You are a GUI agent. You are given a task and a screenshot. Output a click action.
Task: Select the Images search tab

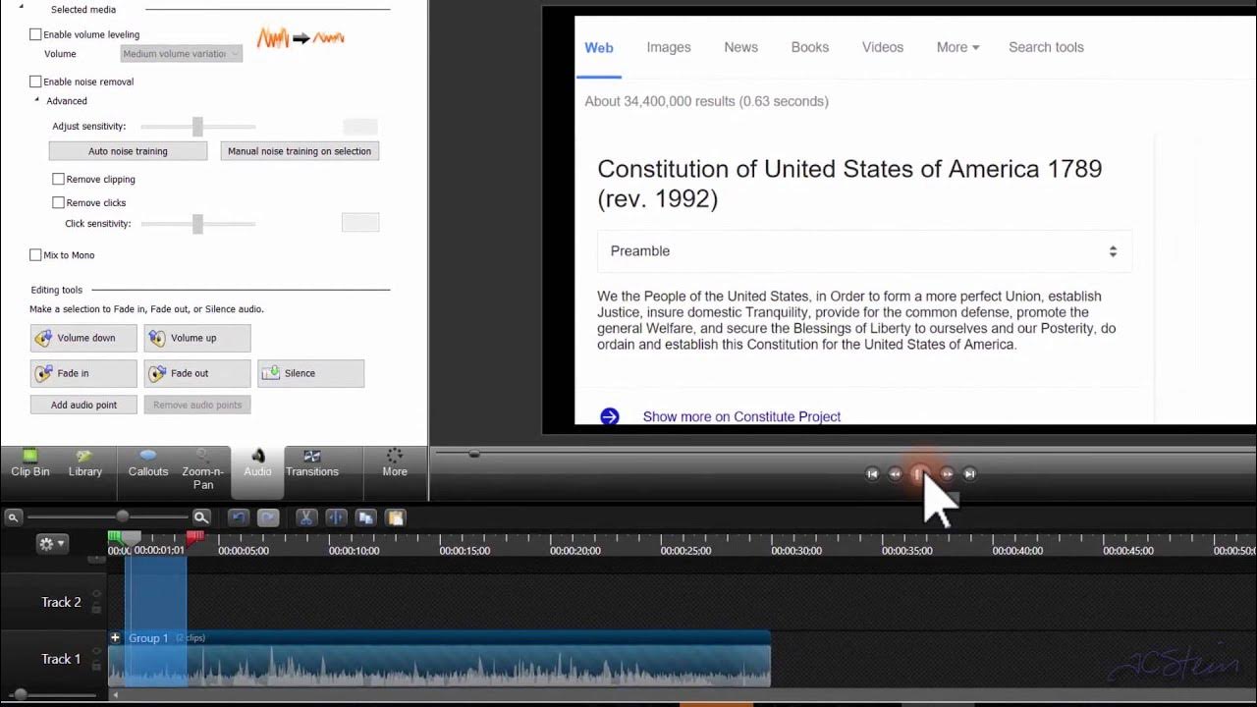[669, 47]
